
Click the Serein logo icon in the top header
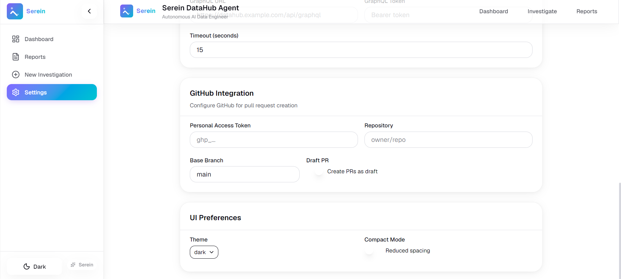[x=127, y=11]
